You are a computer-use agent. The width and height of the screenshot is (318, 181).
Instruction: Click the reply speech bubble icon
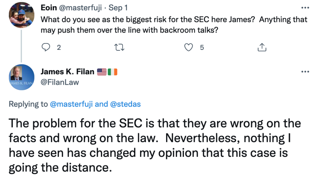pos(46,47)
